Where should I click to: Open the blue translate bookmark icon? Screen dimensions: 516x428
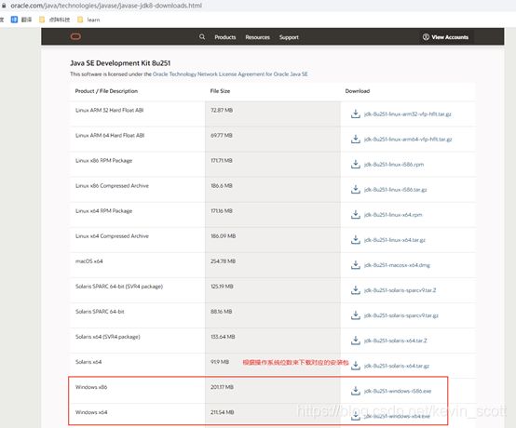[14, 20]
